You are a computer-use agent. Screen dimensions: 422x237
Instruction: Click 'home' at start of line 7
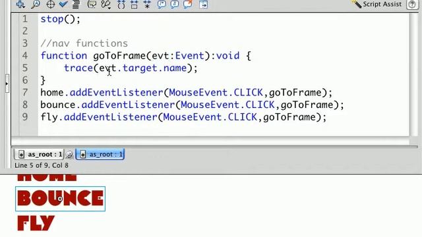52,92
